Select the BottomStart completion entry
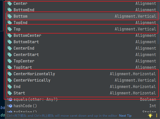The height and width of the screenshot is (119, 160). pyautogui.click(x=82, y=42)
